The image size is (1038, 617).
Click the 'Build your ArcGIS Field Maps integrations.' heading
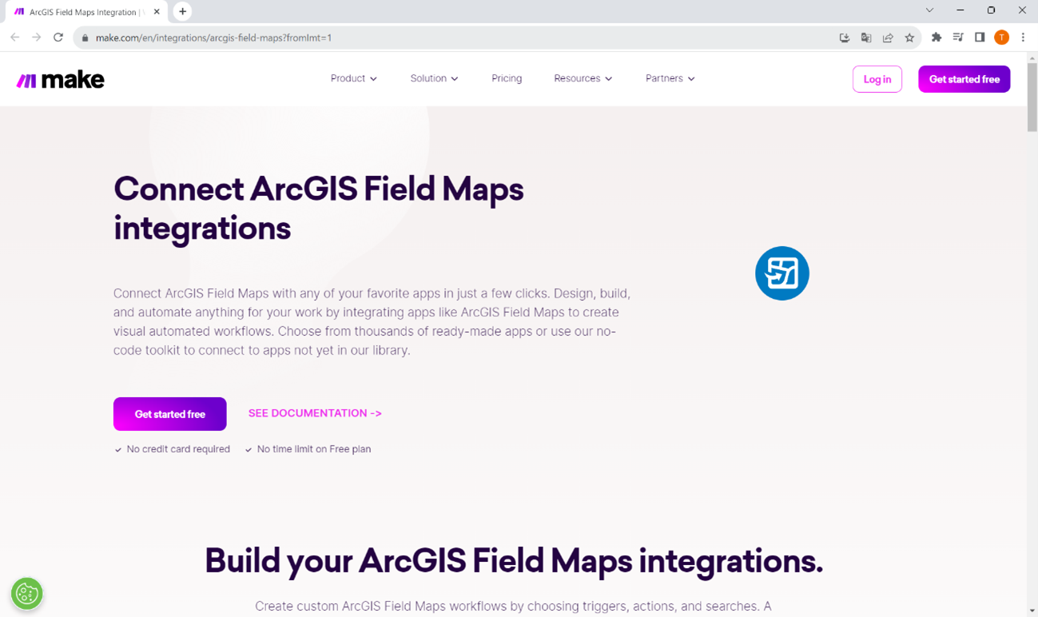coord(514,561)
